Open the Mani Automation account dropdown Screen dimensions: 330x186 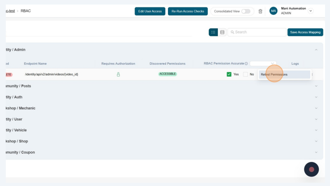point(311,11)
